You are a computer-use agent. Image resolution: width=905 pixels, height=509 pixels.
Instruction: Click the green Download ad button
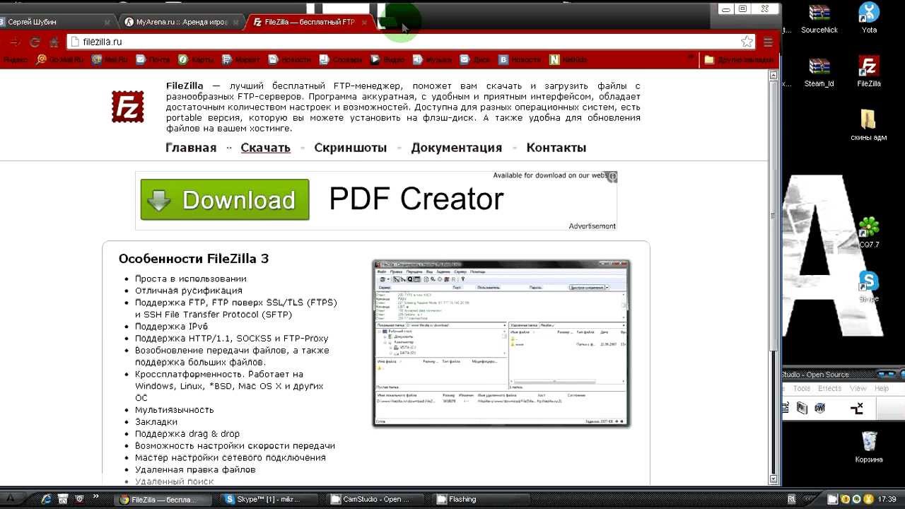225,199
